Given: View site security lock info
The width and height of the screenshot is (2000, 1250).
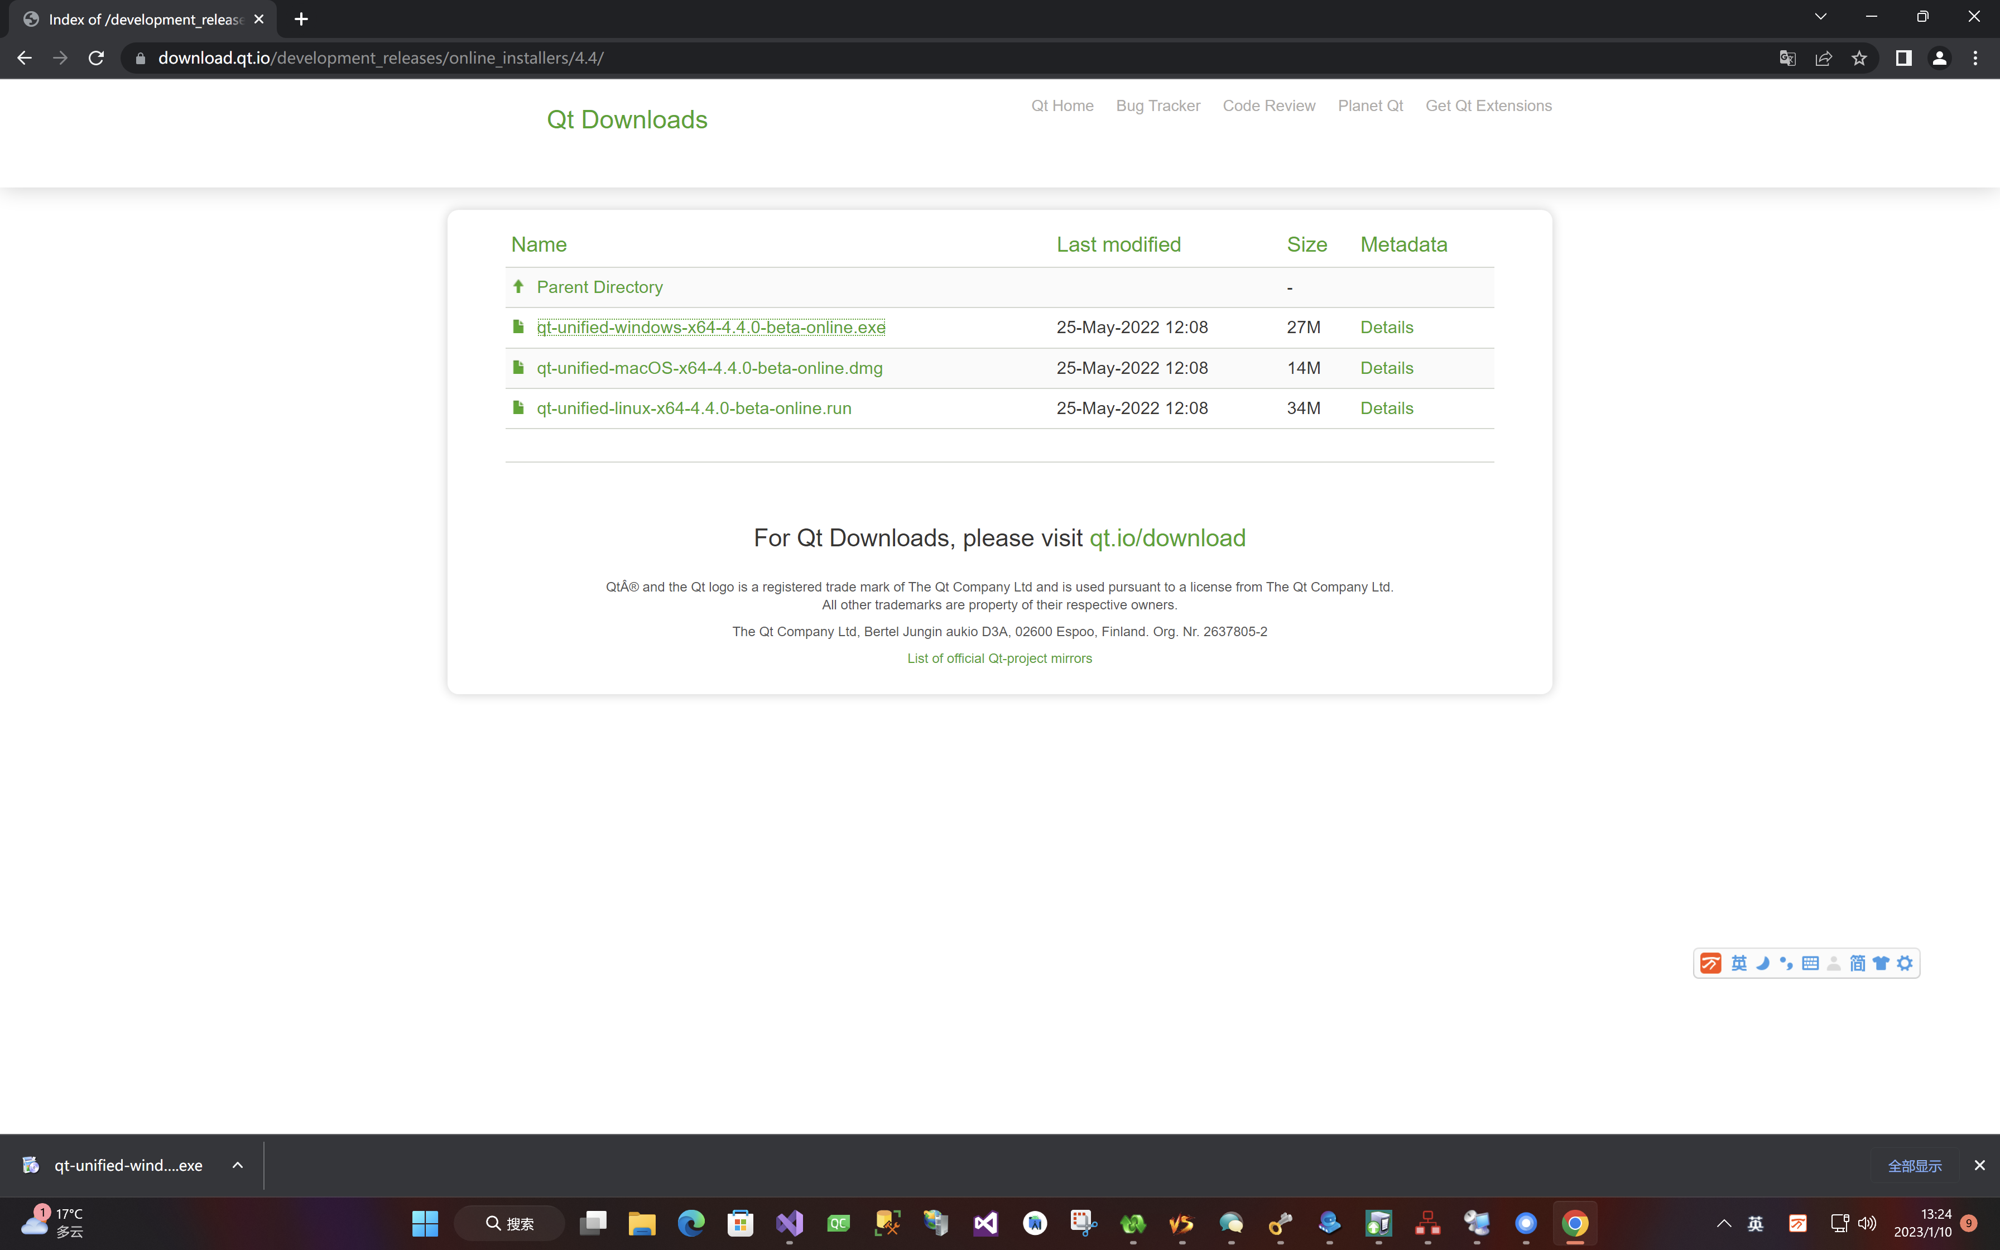Looking at the screenshot, I should (141, 58).
